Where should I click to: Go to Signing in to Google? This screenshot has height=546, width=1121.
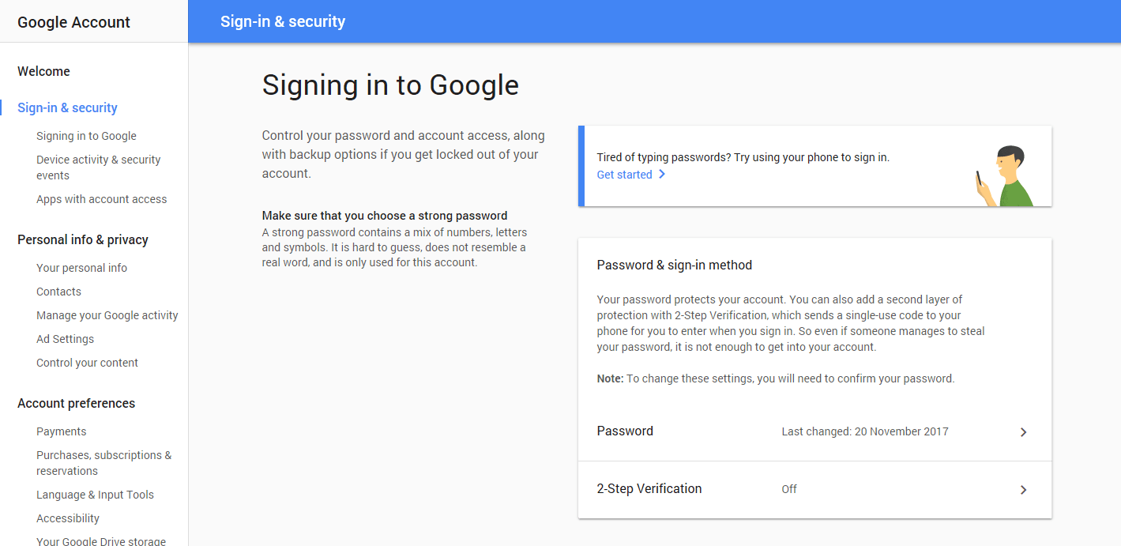click(x=86, y=136)
